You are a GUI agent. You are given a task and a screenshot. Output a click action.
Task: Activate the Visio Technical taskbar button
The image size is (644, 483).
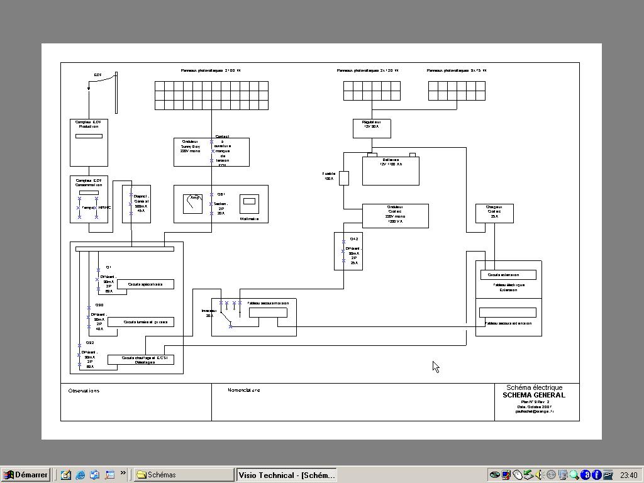pyautogui.click(x=287, y=475)
